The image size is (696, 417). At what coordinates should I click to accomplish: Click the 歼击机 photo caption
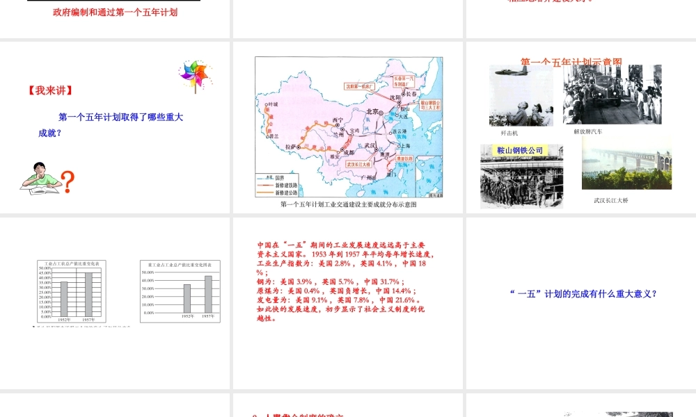509,133
